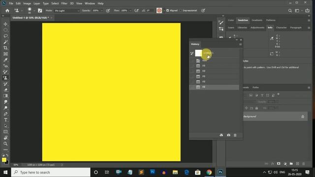Viewport: 315px width, 177px height.
Task: Open the Opacity slider dropdown arrow
Action: click(102, 11)
